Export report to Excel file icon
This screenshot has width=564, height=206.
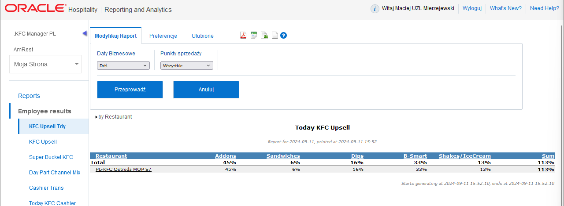[x=264, y=36]
